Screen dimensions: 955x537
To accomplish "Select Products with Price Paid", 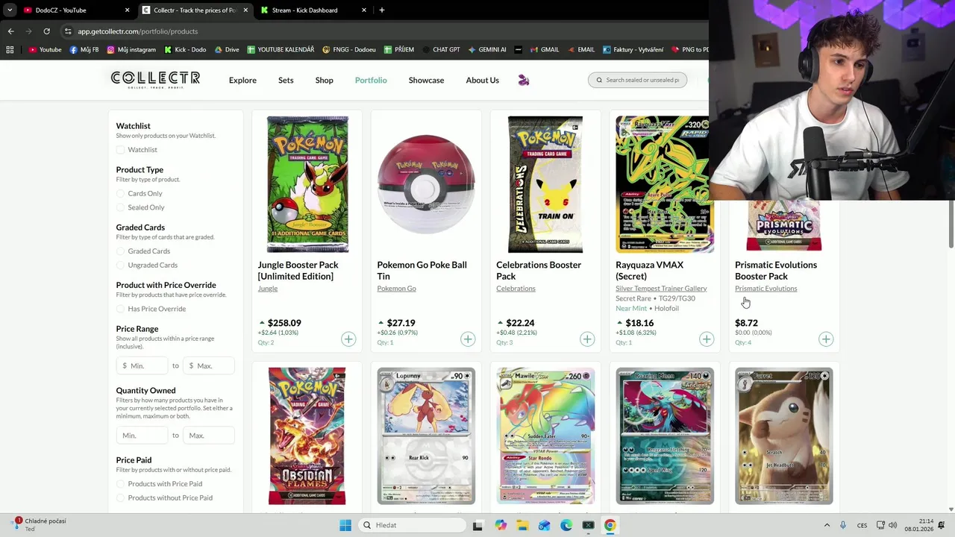I will [121, 484].
